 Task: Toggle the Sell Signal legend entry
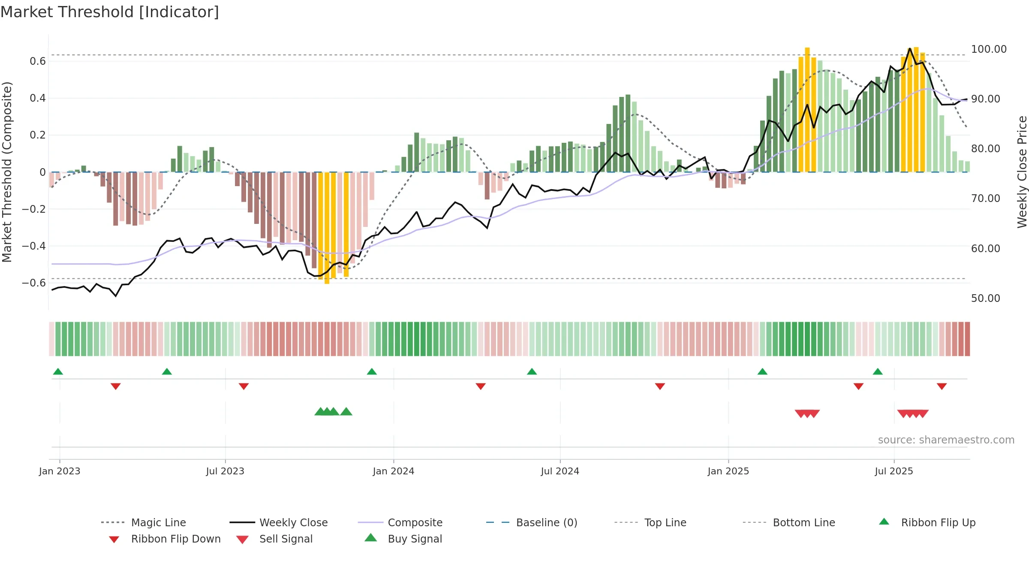(274, 539)
